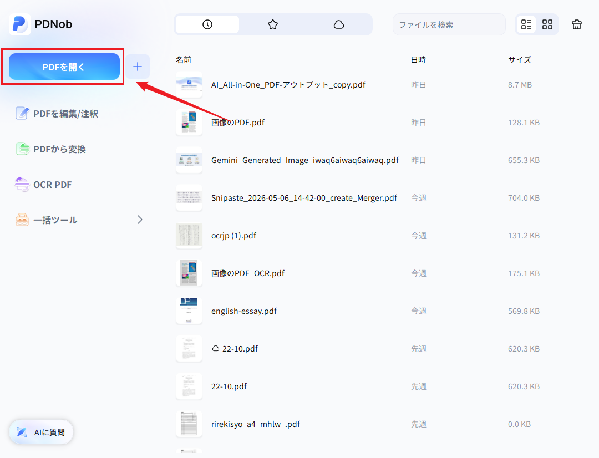Click the ファイルを検索 search field
This screenshot has height=458, width=599.
(x=449, y=24)
